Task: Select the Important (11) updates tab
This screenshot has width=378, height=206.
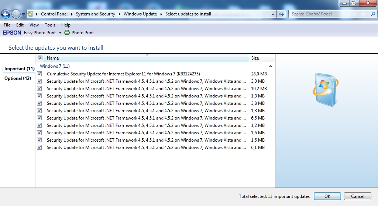Action: click(x=19, y=69)
